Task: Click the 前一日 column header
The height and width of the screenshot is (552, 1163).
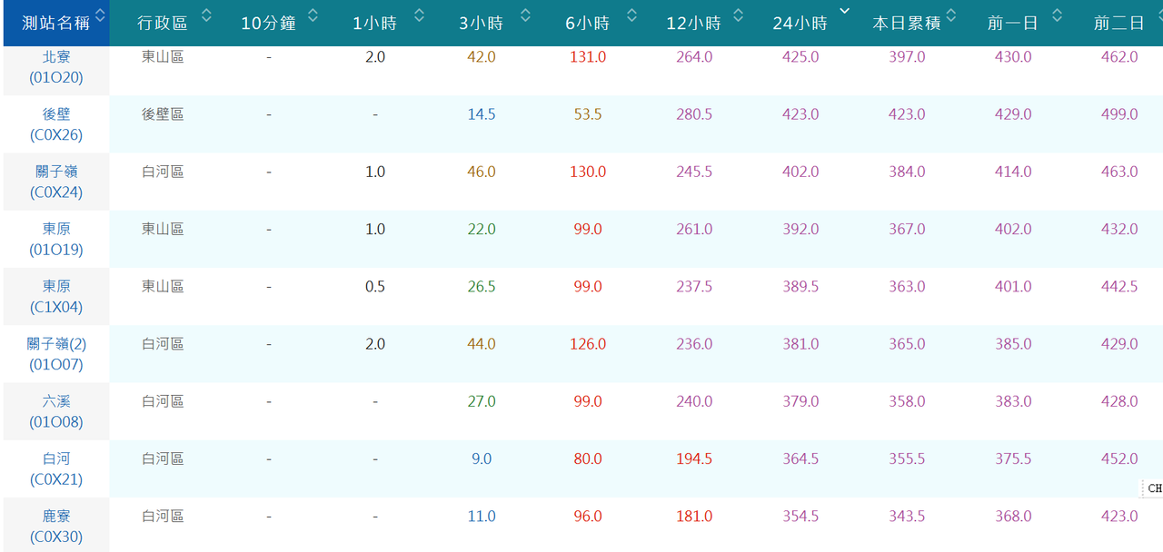Action: (x=1013, y=23)
